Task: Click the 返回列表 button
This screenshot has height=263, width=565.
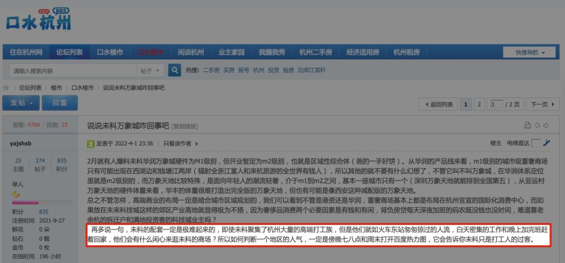Action: tap(438, 104)
